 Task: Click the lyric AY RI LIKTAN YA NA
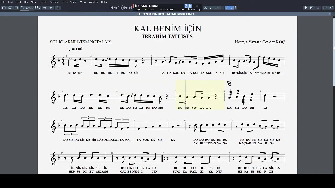click(210, 143)
